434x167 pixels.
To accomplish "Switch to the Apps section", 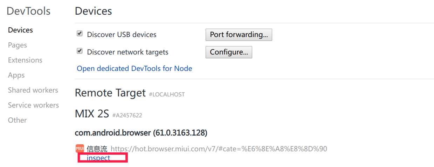I will coord(16,75).
